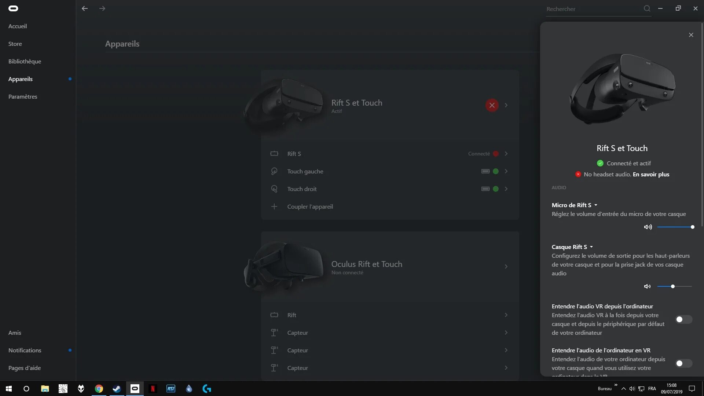This screenshot has width=704, height=396.
Task: Click the Rift headset icon in Oculus Rift list
Action: 274,315
